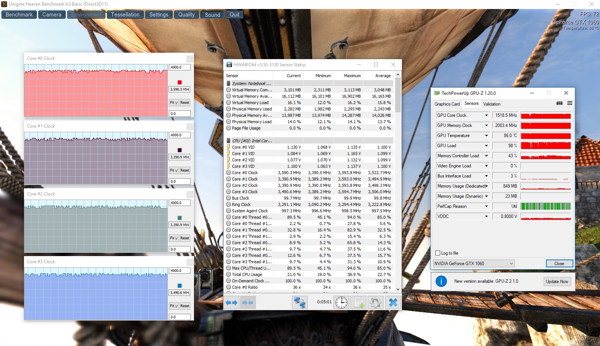Click the Ring Clock sensor circle icon
Screen dimensions: 600x346
pos(229,204)
